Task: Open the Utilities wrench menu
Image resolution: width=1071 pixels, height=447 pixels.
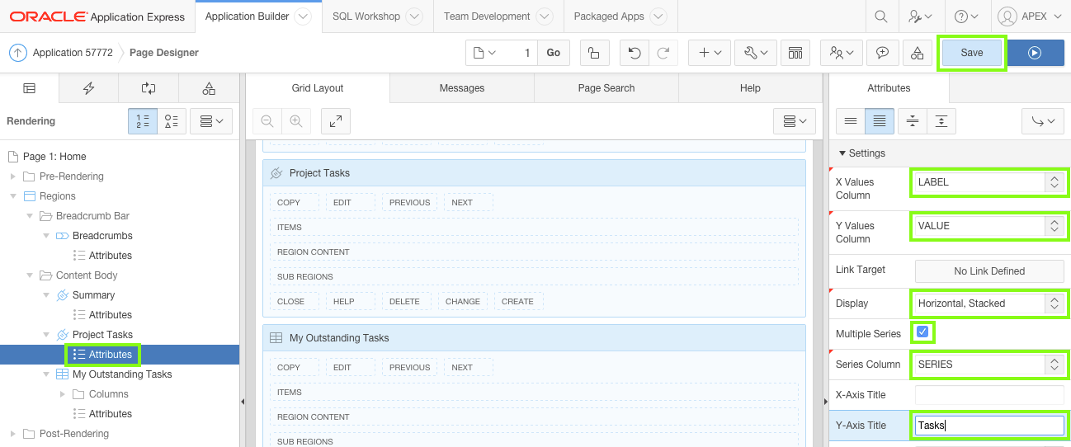Action: [755, 53]
